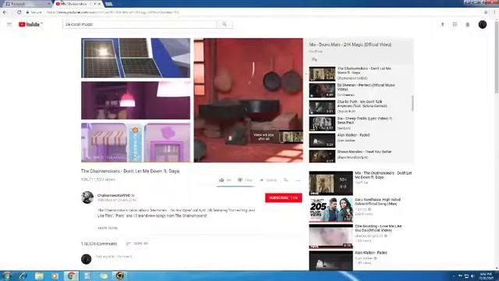Select Alan Walker - Faded in the Mix playlist
The width and height of the screenshot is (499, 281).
coord(353,135)
